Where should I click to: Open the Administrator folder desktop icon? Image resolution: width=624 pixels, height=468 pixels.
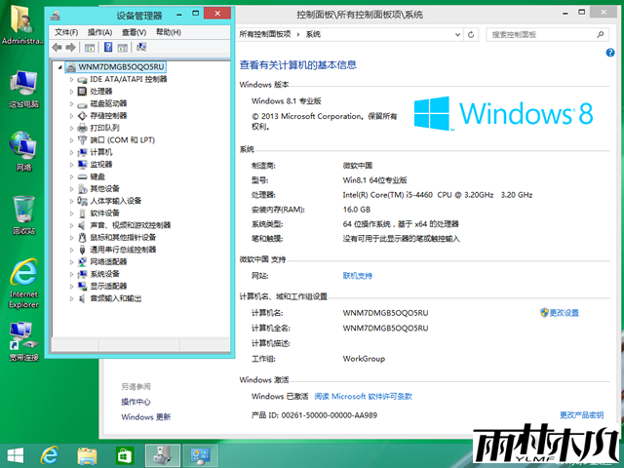tap(21, 24)
